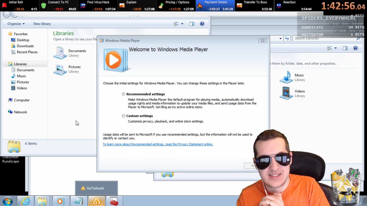The height and width of the screenshot is (206, 367).
Task: Select Computer in the navigation pane
Action: [x=22, y=100]
